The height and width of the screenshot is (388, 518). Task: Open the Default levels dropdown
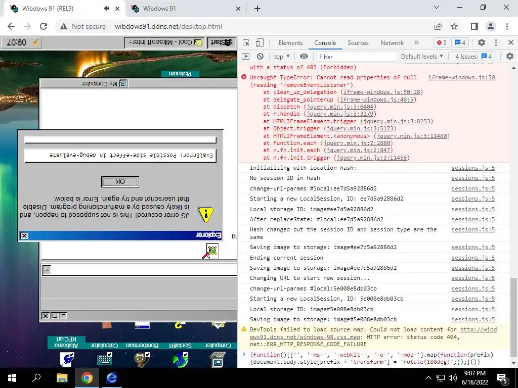[x=422, y=57]
